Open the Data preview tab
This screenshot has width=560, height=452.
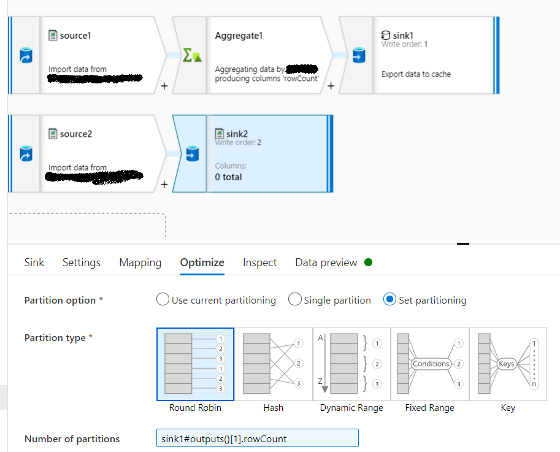[326, 262]
